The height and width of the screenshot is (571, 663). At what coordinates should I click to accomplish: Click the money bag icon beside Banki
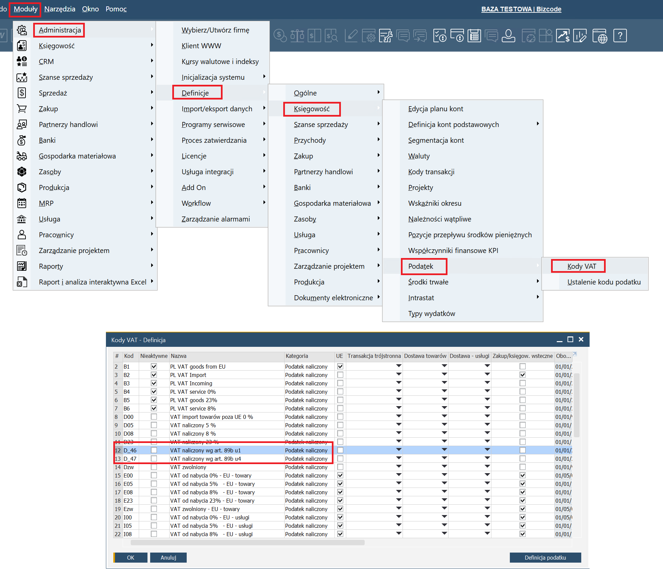(x=22, y=140)
